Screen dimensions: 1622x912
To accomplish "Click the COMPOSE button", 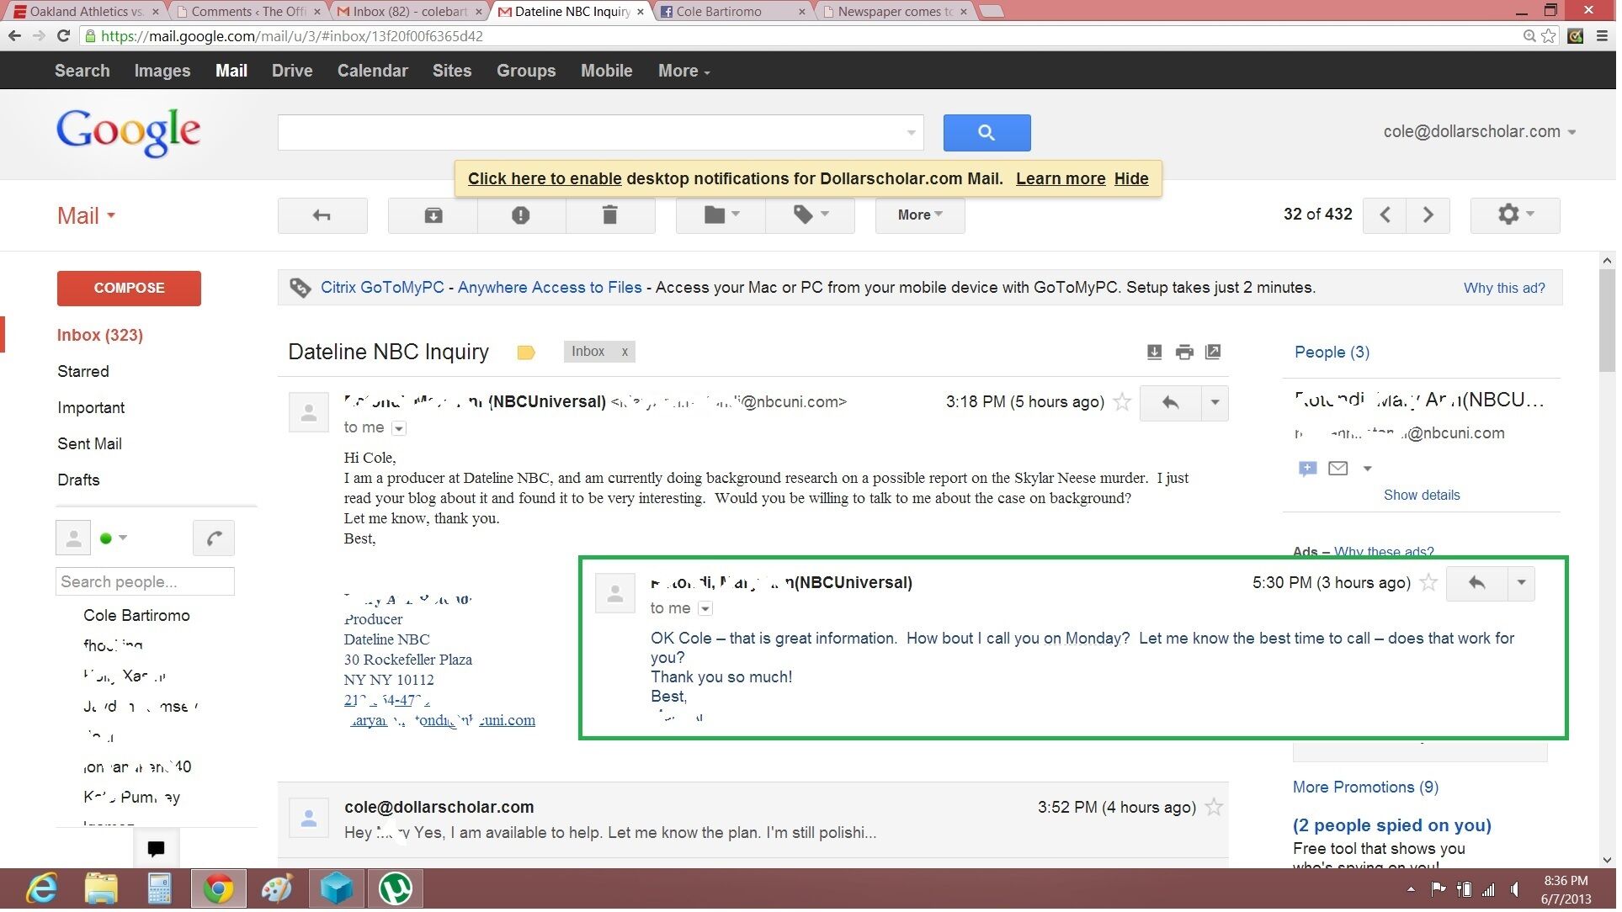I will pyautogui.click(x=130, y=289).
